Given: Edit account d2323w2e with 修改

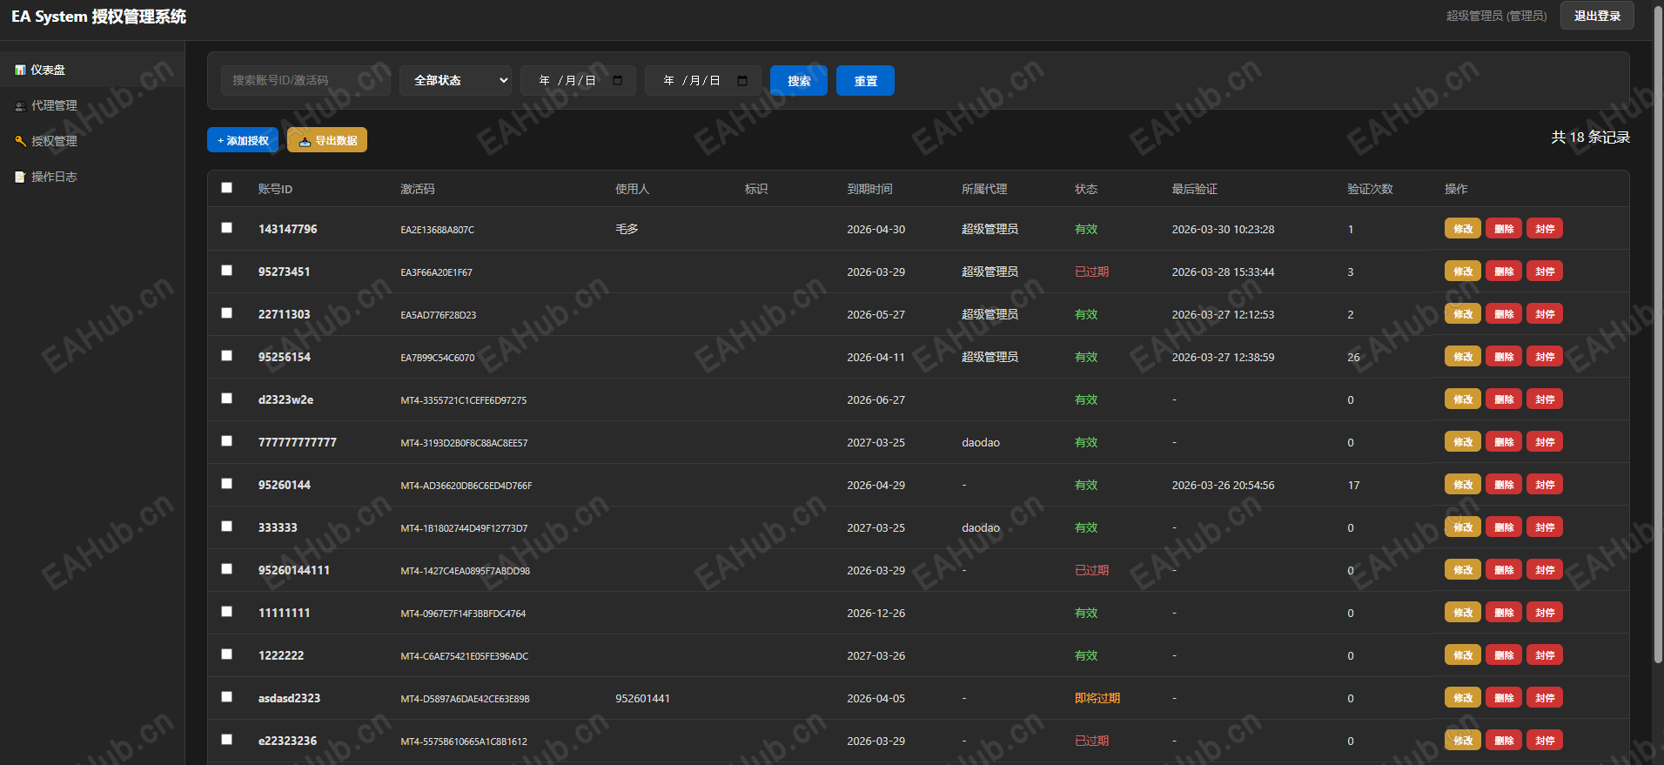Looking at the screenshot, I should tap(1463, 399).
